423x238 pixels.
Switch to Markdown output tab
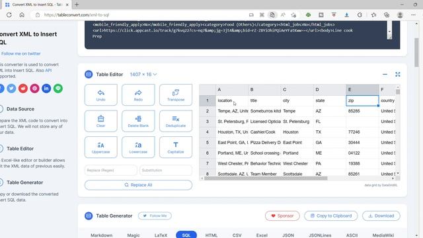click(101, 235)
